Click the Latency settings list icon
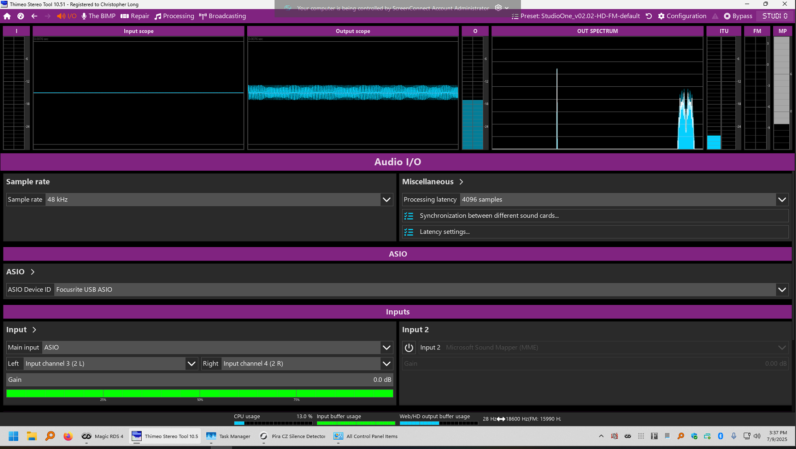The height and width of the screenshot is (449, 796). pyautogui.click(x=408, y=232)
